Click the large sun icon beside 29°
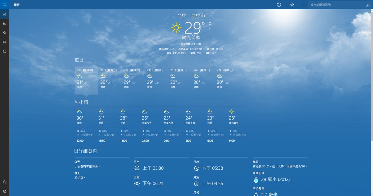373x196 pixels. click(176, 28)
